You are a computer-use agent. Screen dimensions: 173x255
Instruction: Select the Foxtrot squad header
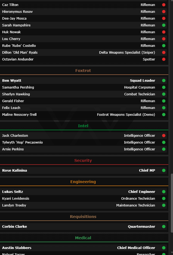83,71
